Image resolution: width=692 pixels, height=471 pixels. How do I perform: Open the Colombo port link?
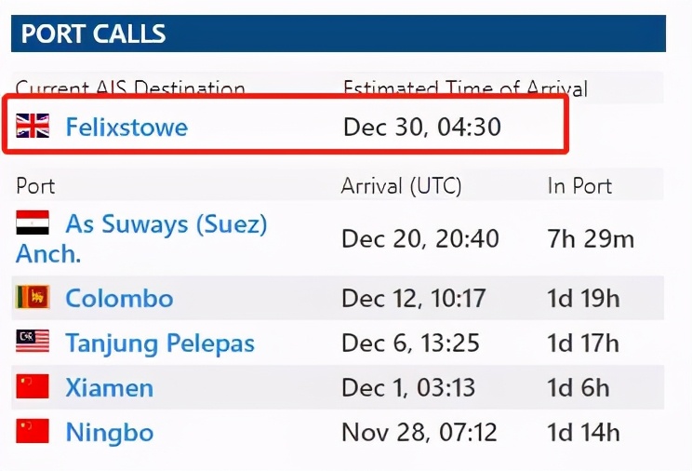click(x=119, y=298)
